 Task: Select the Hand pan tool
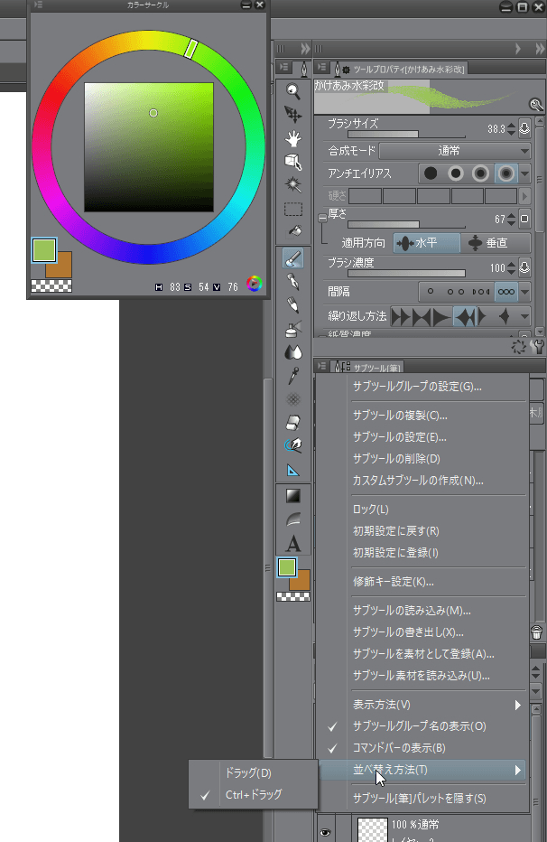293,138
